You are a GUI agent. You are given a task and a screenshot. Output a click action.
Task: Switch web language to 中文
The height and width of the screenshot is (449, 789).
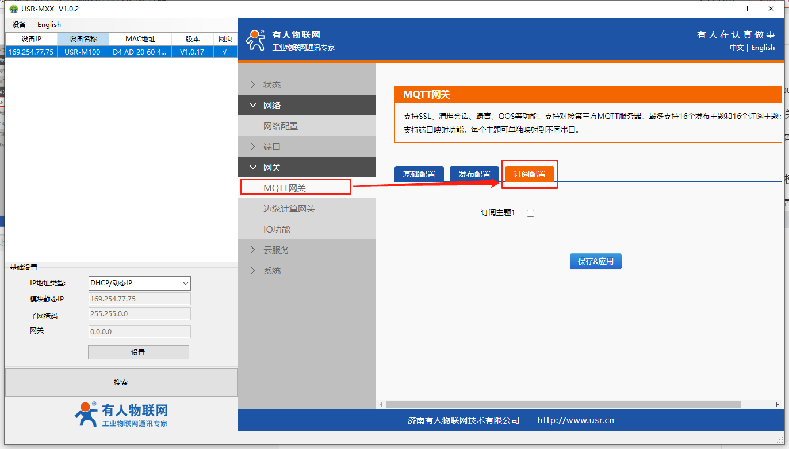(x=737, y=48)
